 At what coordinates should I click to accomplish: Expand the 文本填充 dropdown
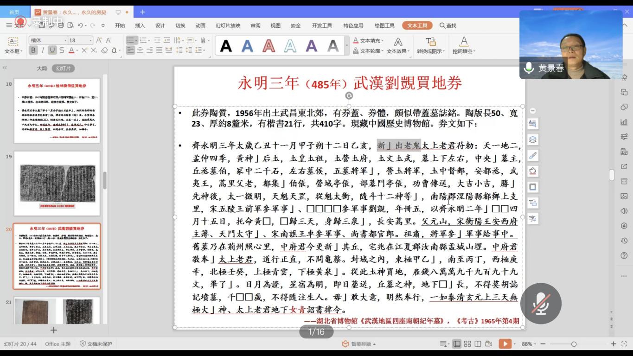pyautogui.click(x=383, y=41)
